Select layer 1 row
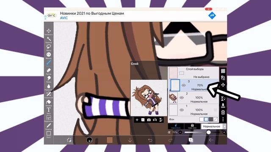Image resolution: width=271 pixels, height=152 pixels. (x=194, y=110)
